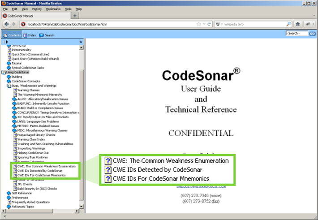Open JPL Checks topic
Image resolution: width=318 pixels, height=220 pixels.
(25, 184)
